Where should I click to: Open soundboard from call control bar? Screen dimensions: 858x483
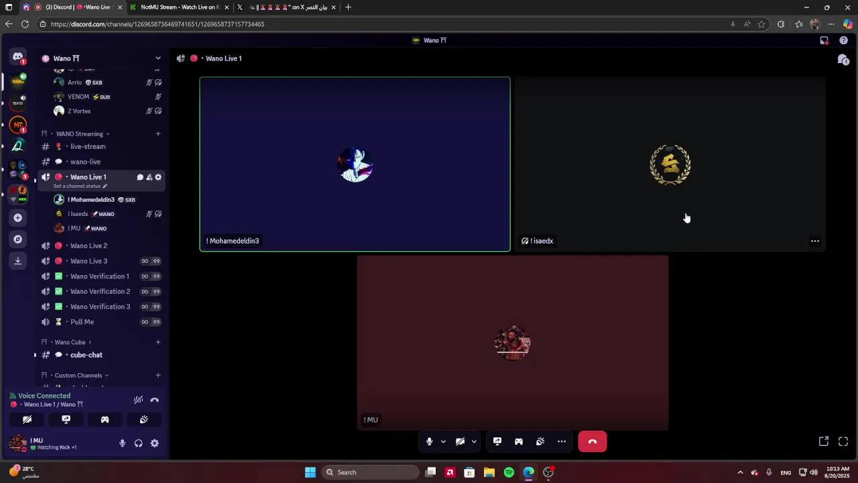[x=540, y=441]
